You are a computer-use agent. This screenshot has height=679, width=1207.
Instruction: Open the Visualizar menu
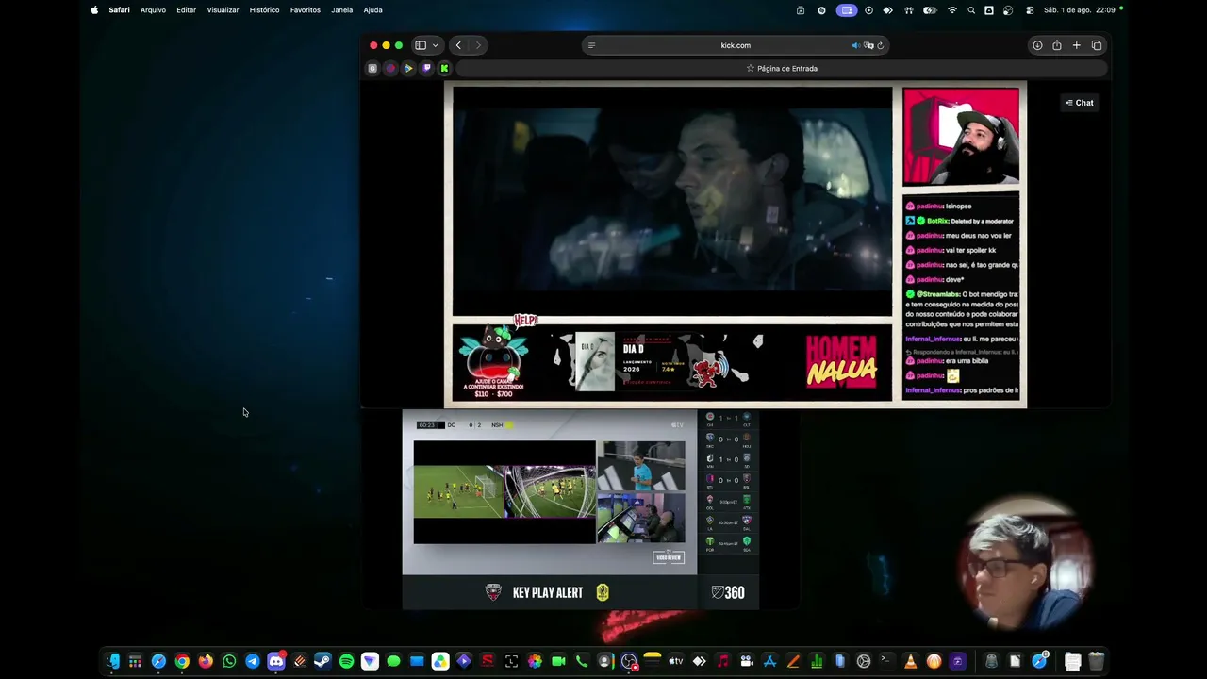click(x=223, y=10)
